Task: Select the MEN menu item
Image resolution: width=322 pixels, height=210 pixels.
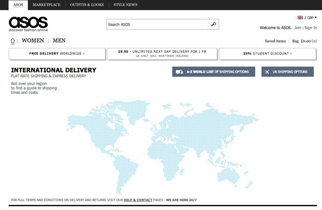Action: (59, 41)
